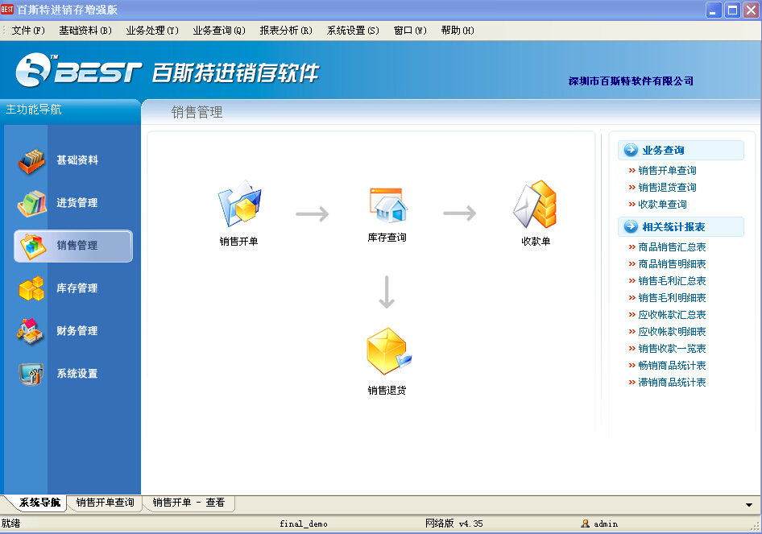Viewport: 762px width, 534px height.
Task: Open the 系统设置(S) menu
Action: [353, 31]
